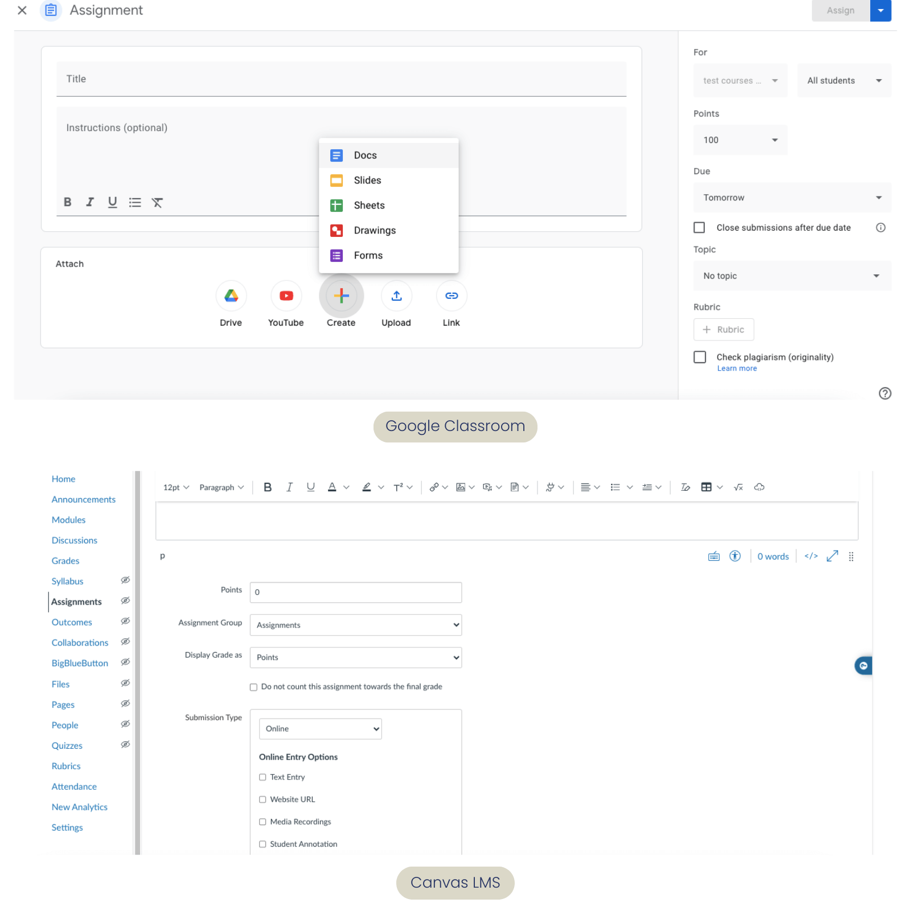Select Sheets from Create menu
This screenshot has height=911, width=911.
389,206
